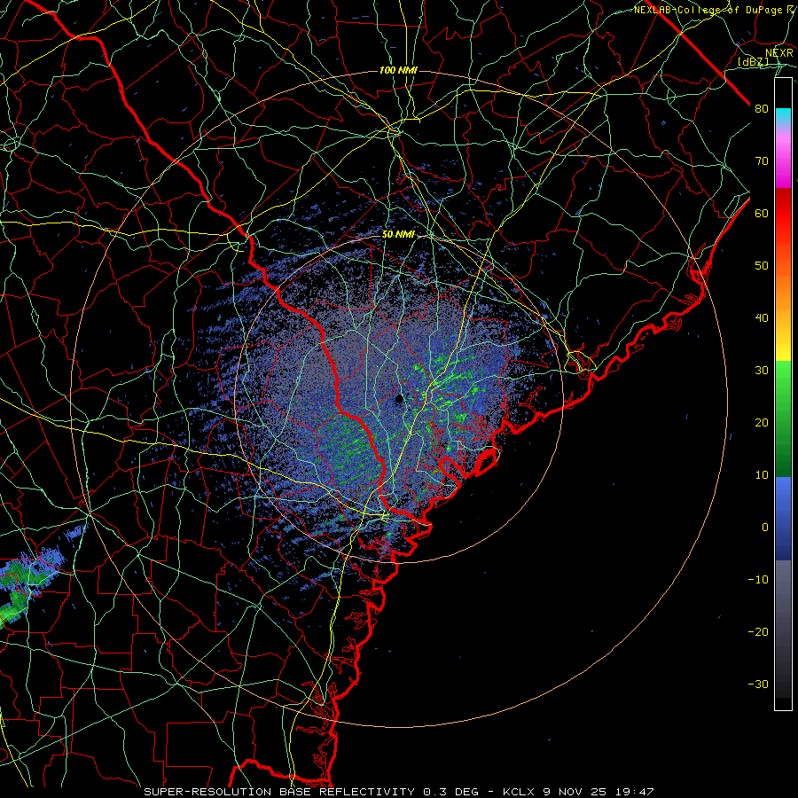Click the 50 value on the dBZ scale
Image resolution: width=798 pixels, height=798 pixels.
pyautogui.click(x=762, y=266)
